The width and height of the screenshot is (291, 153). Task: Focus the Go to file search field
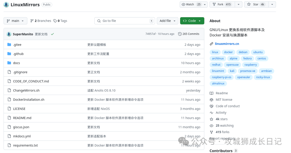tap(124, 21)
